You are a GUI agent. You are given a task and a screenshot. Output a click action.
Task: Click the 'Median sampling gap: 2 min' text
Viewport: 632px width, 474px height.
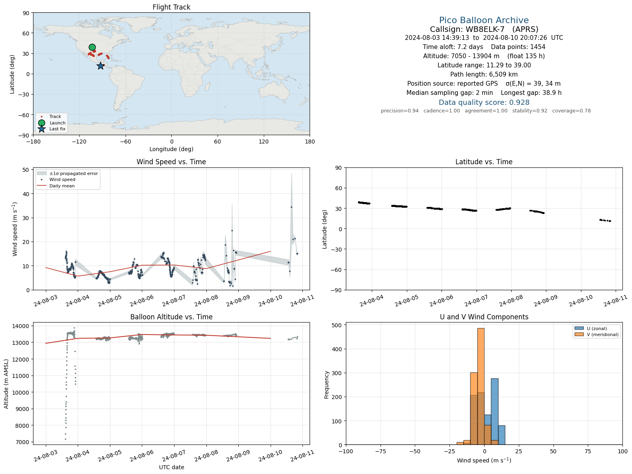coord(449,93)
